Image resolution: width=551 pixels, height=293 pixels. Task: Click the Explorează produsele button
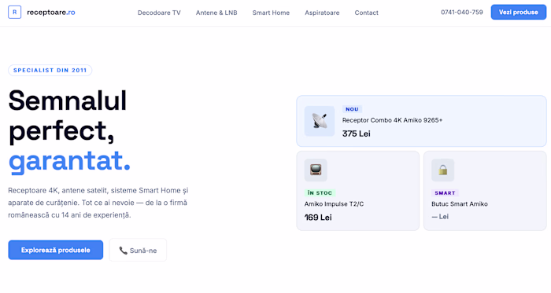coord(56,250)
